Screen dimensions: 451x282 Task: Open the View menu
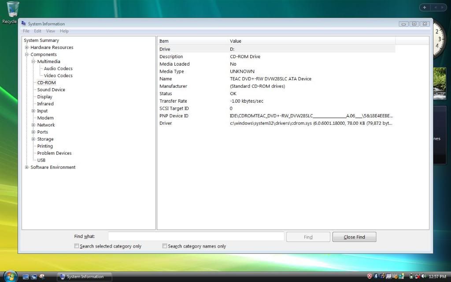click(x=51, y=31)
